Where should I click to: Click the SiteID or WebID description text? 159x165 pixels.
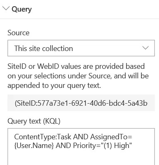78,76
